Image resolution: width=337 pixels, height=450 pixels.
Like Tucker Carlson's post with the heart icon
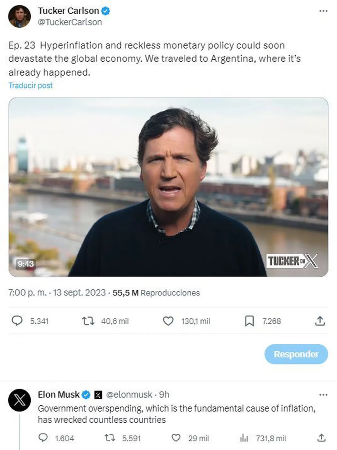point(168,321)
